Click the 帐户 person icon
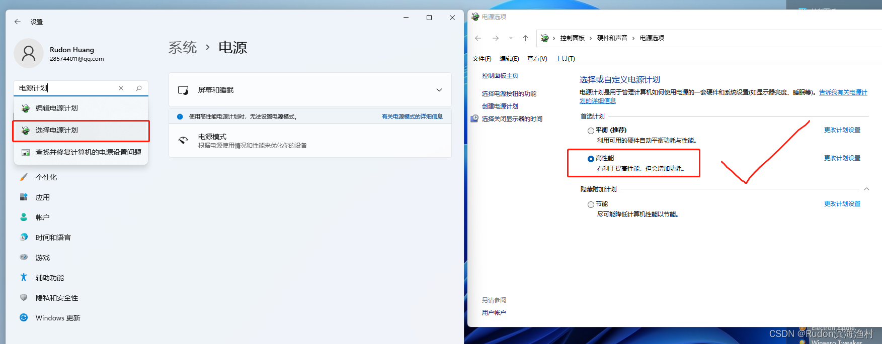 click(x=24, y=217)
